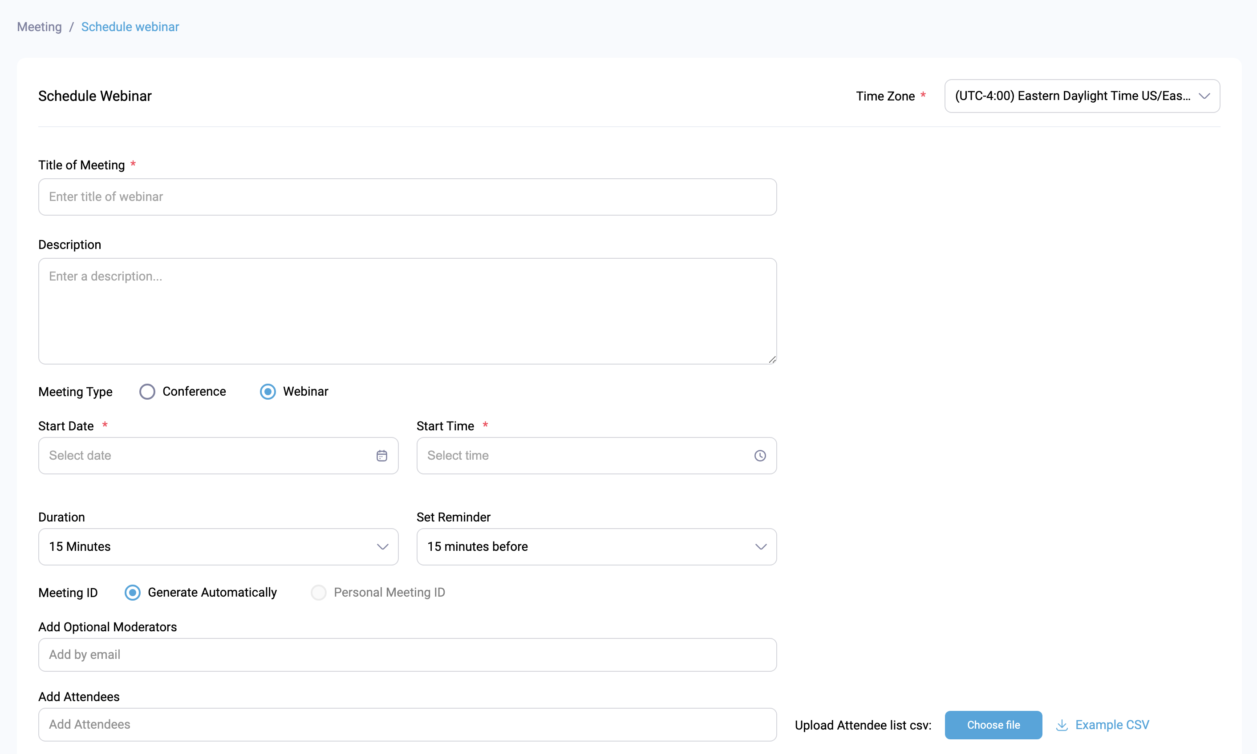Focus the Title of Meeting field

(407, 197)
